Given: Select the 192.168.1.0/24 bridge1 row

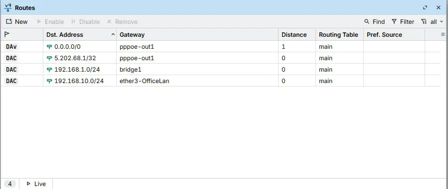Looking at the screenshot, I should pyautogui.click(x=220, y=70).
